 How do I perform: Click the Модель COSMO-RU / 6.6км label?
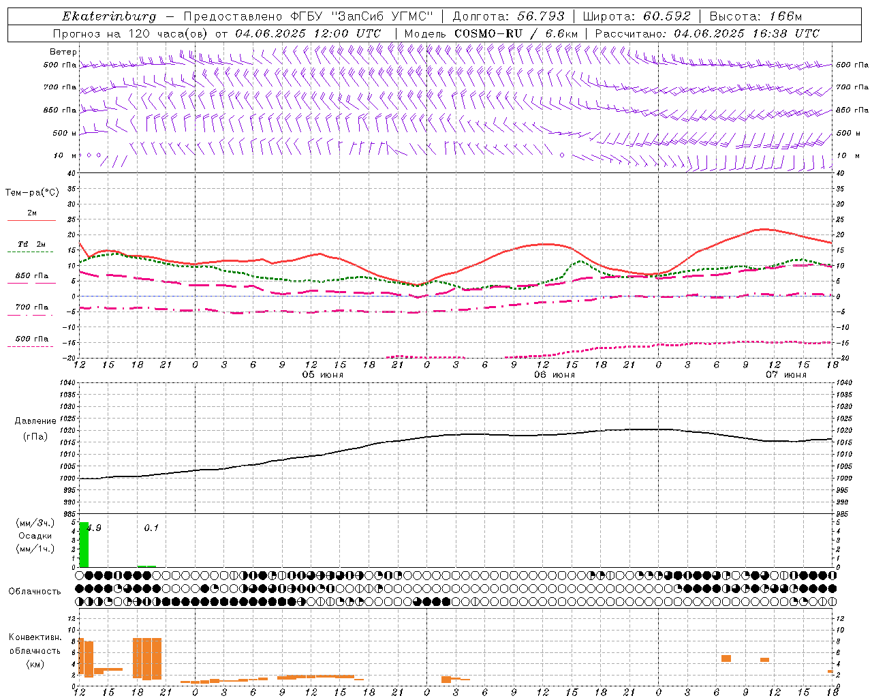click(x=491, y=33)
